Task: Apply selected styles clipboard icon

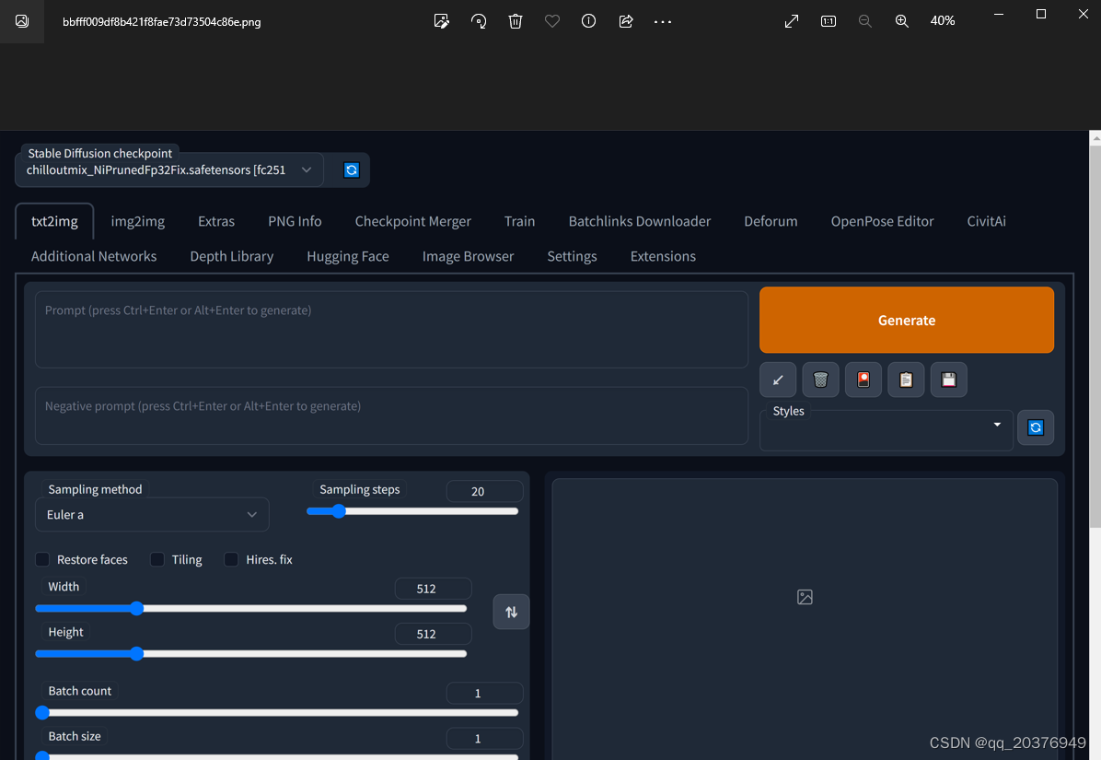Action: coord(906,380)
